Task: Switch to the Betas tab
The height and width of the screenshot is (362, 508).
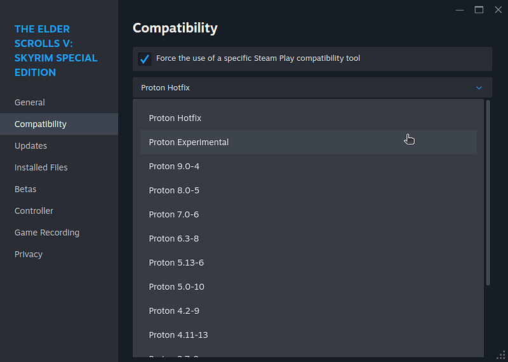Action: tap(59, 189)
